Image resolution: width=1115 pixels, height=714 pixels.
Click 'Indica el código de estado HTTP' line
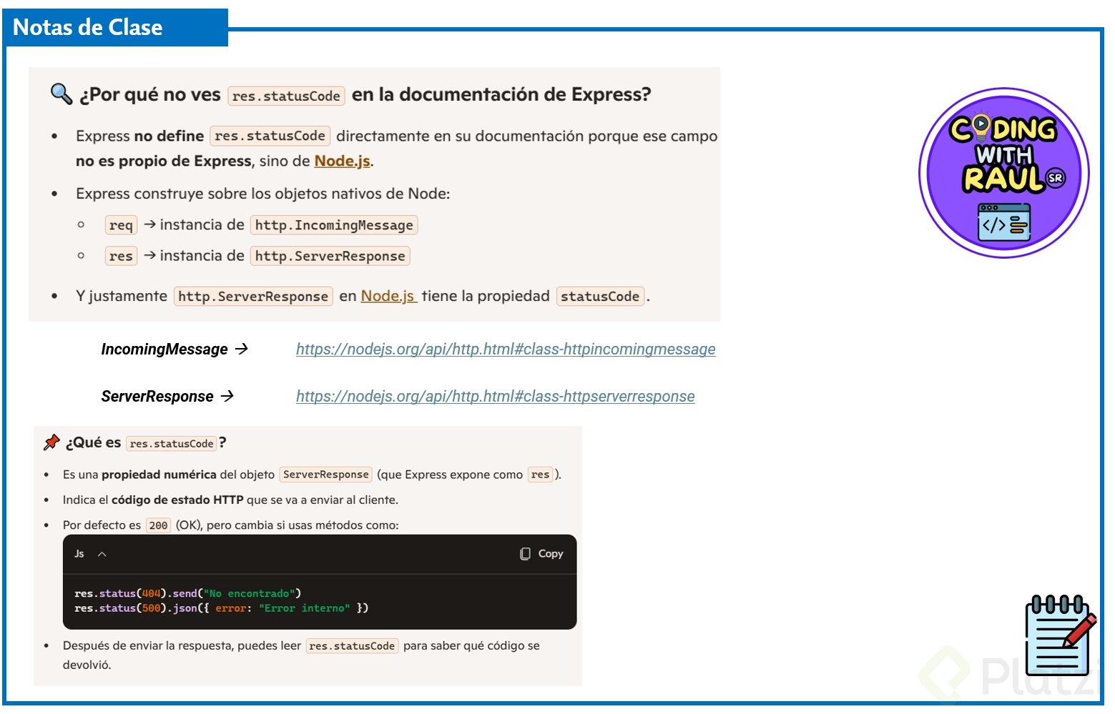pos(230,500)
